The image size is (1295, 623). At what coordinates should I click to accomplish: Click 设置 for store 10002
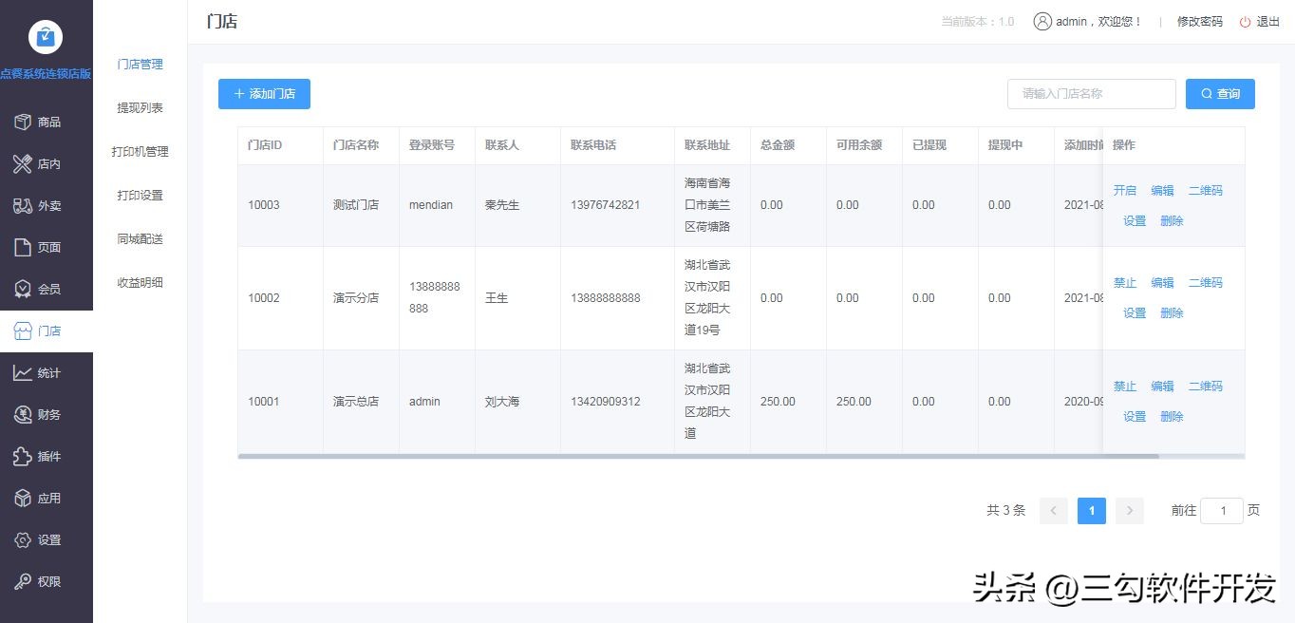(x=1135, y=312)
